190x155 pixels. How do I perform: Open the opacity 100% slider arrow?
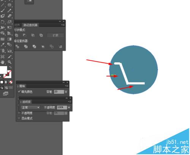(x=69, y=107)
